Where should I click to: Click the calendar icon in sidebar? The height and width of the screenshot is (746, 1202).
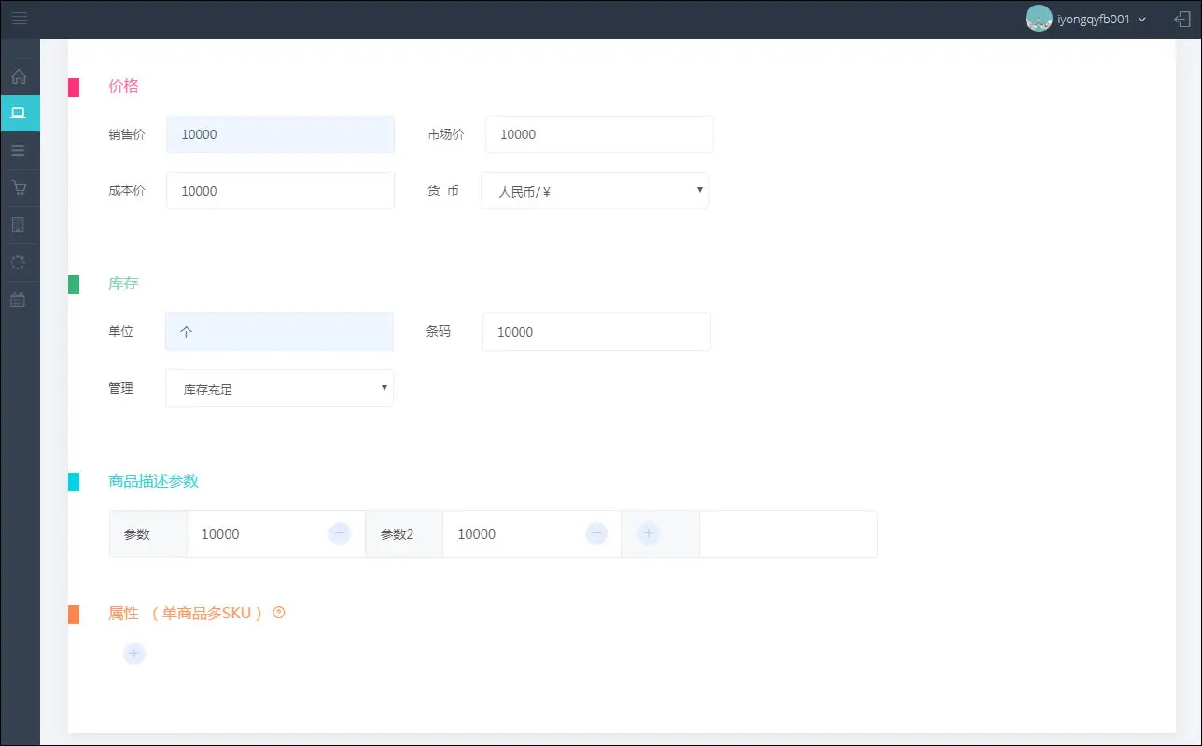19,299
